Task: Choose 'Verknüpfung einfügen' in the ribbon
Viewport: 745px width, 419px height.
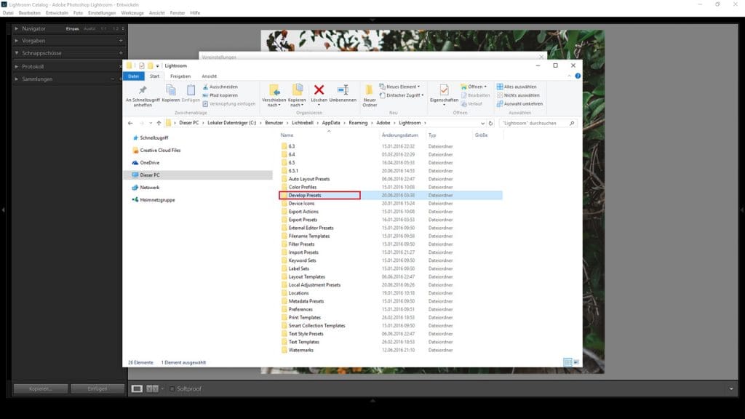Action: [229, 103]
